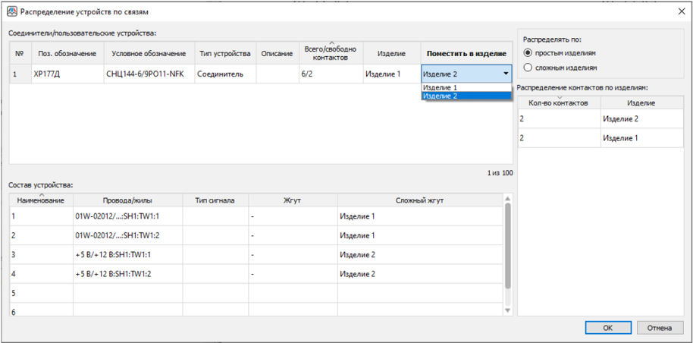693x343 pixels.
Task: Open the 'Поместить в изделие' dropdown arrow
Action: click(505, 74)
